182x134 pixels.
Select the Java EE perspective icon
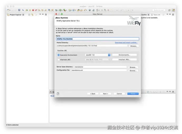click(173, 10)
